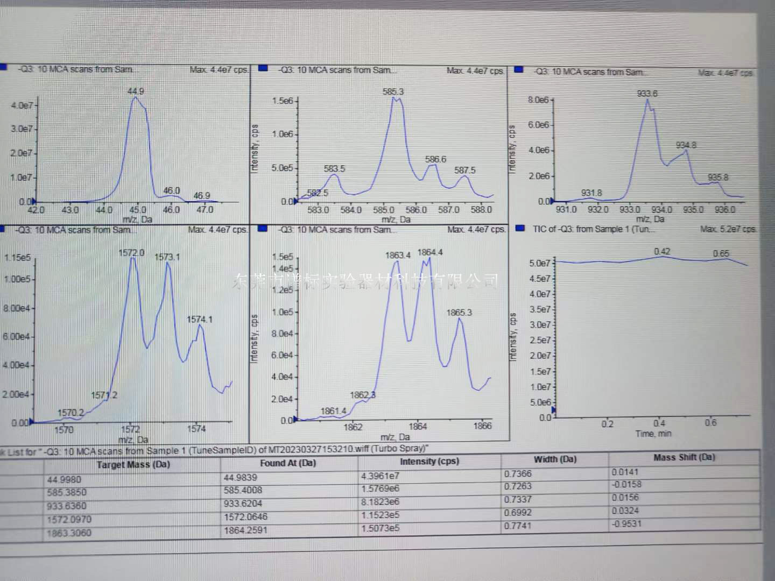Screen dimensions: 775x581
Task: Click the blue origin arrow in the TIC chromatogram
Action: [x=553, y=412]
